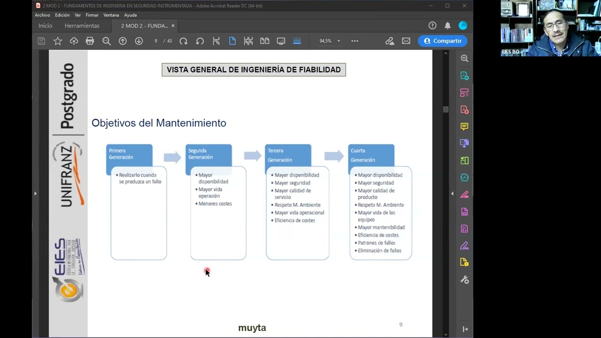601x338 pixels.
Task: Go to next page arrow
Action: pyautogui.click(x=139, y=41)
